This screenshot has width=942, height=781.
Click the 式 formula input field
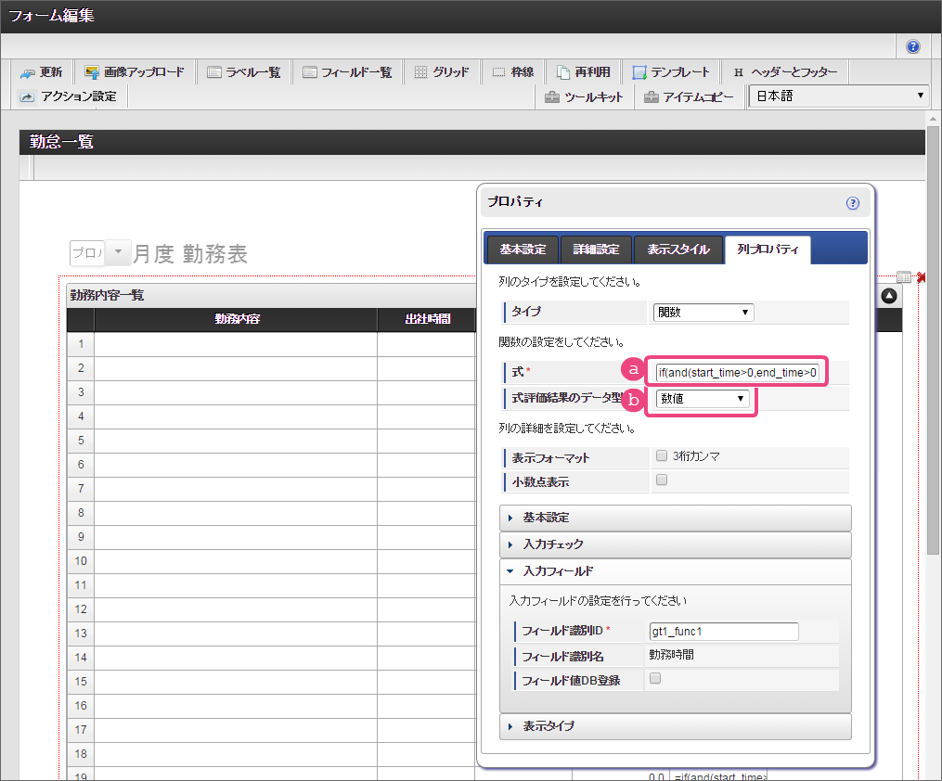click(x=737, y=373)
